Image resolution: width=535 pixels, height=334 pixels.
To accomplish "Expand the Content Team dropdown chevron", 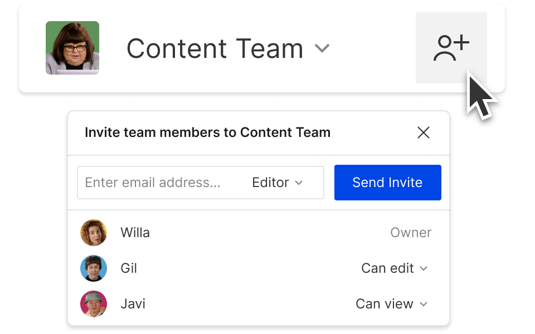I will pos(322,48).
